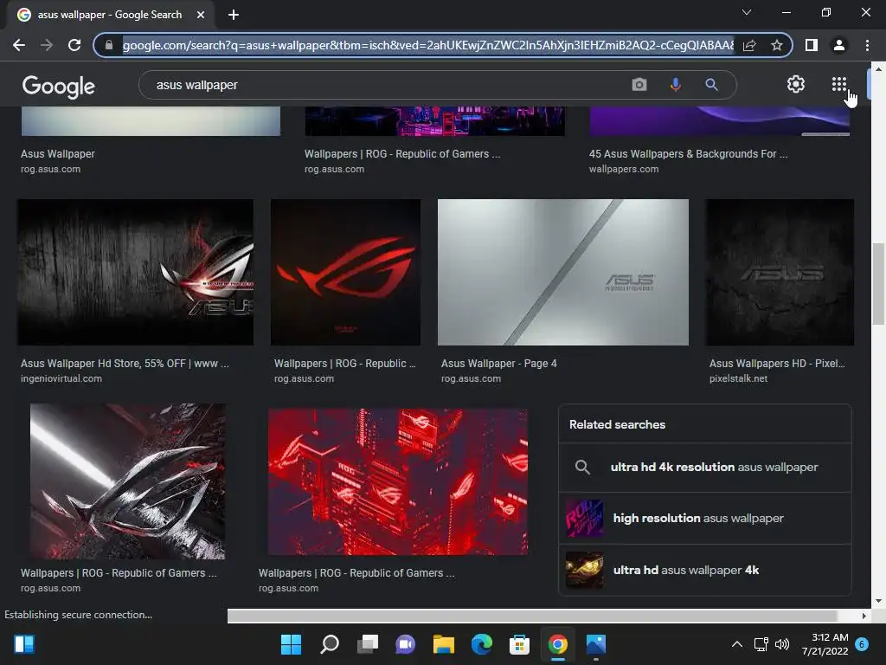Launch Microsoft Edge from taskbar

(481, 644)
